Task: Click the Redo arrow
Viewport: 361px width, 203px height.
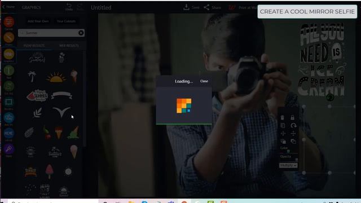Action: [x=80, y=7]
